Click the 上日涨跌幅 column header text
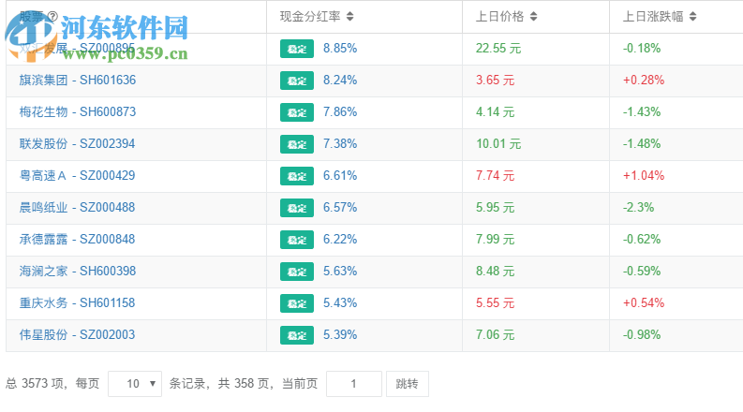 [653, 17]
